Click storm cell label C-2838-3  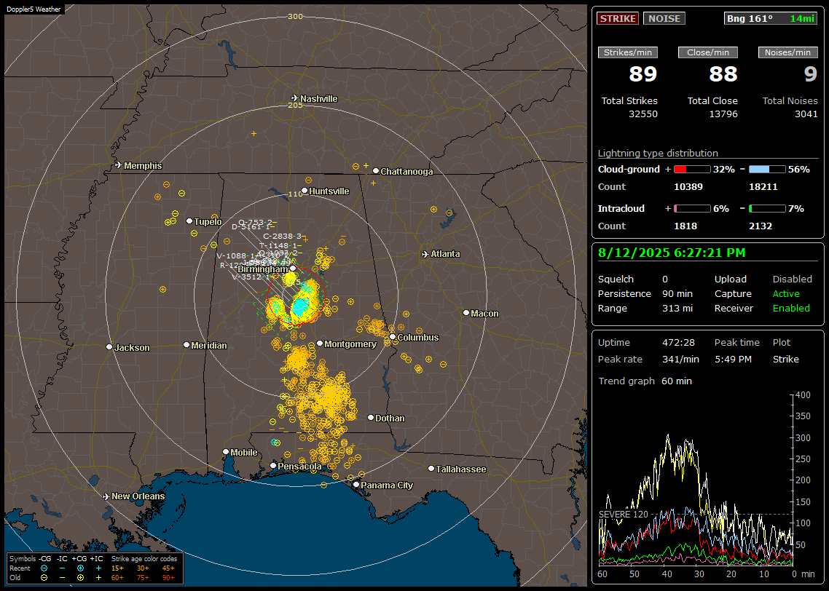(284, 236)
